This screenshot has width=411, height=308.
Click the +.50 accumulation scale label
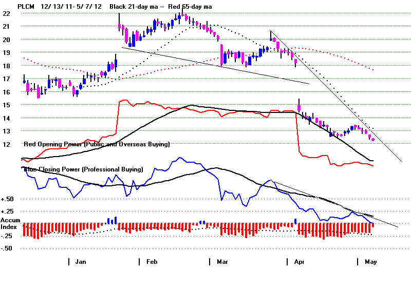8,199
